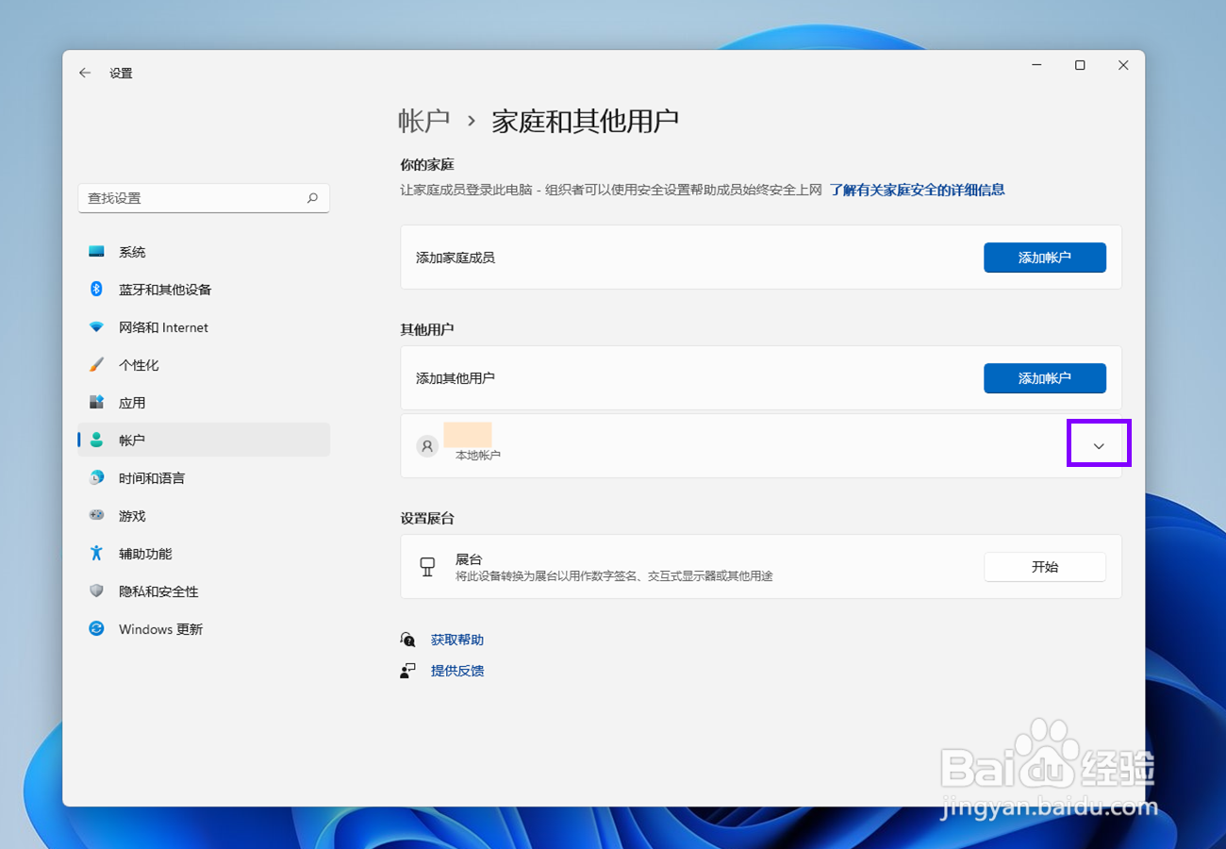The width and height of the screenshot is (1226, 849).
Task: Close the Settings window
Action: pyautogui.click(x=1123, y=65)
